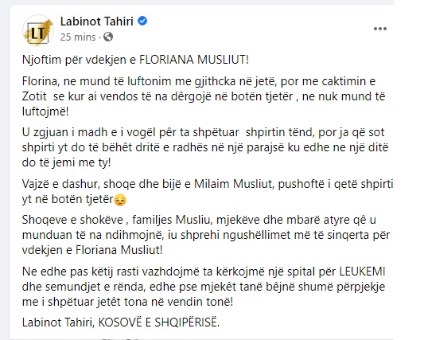Click the paragraph starting U zgjuan i madh
424x340 pixels.
point(205,147)
